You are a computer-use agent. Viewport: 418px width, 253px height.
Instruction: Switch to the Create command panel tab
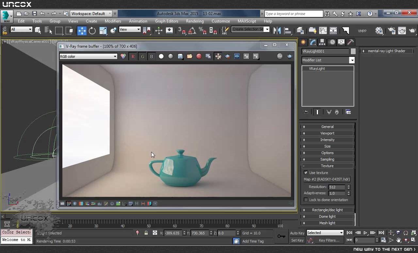pyautogui.click(x=303, y=42)
